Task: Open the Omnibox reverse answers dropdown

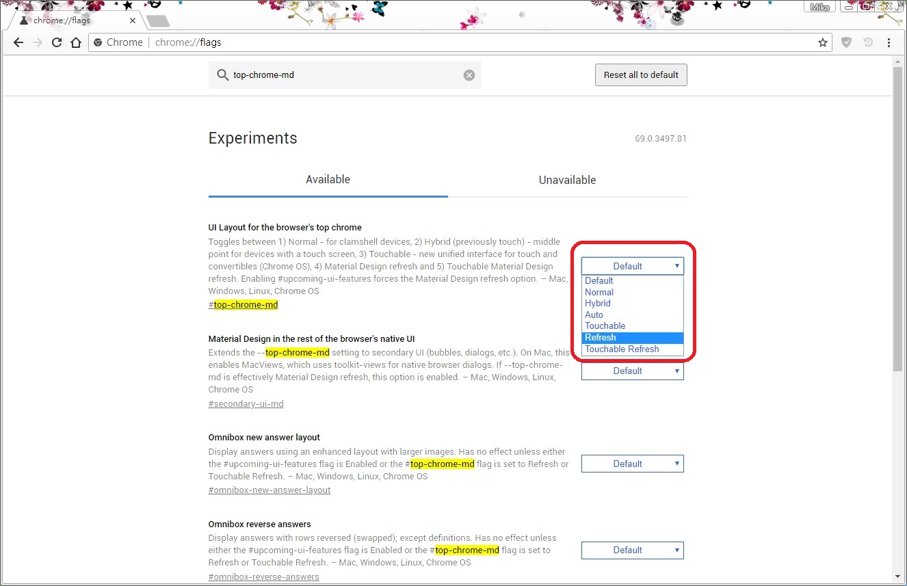Action: click(632, 550)
